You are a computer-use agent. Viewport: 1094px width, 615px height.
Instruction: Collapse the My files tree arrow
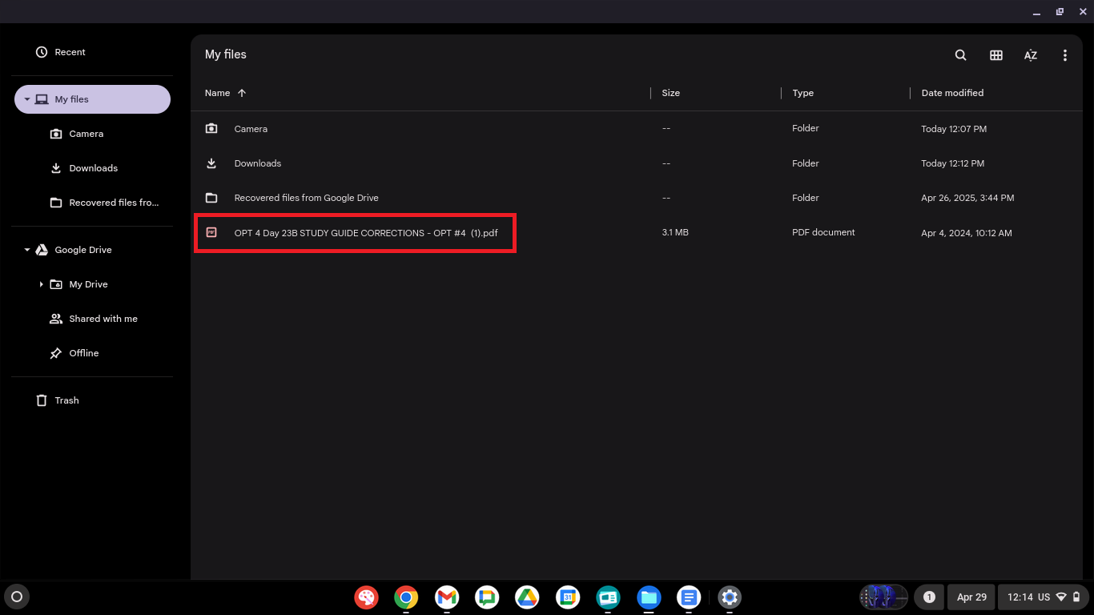26,99
